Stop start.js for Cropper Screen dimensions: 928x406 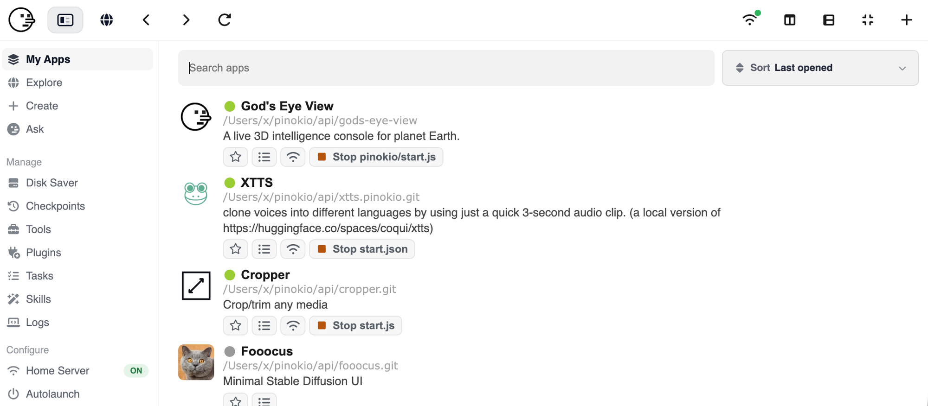[355, 325]
